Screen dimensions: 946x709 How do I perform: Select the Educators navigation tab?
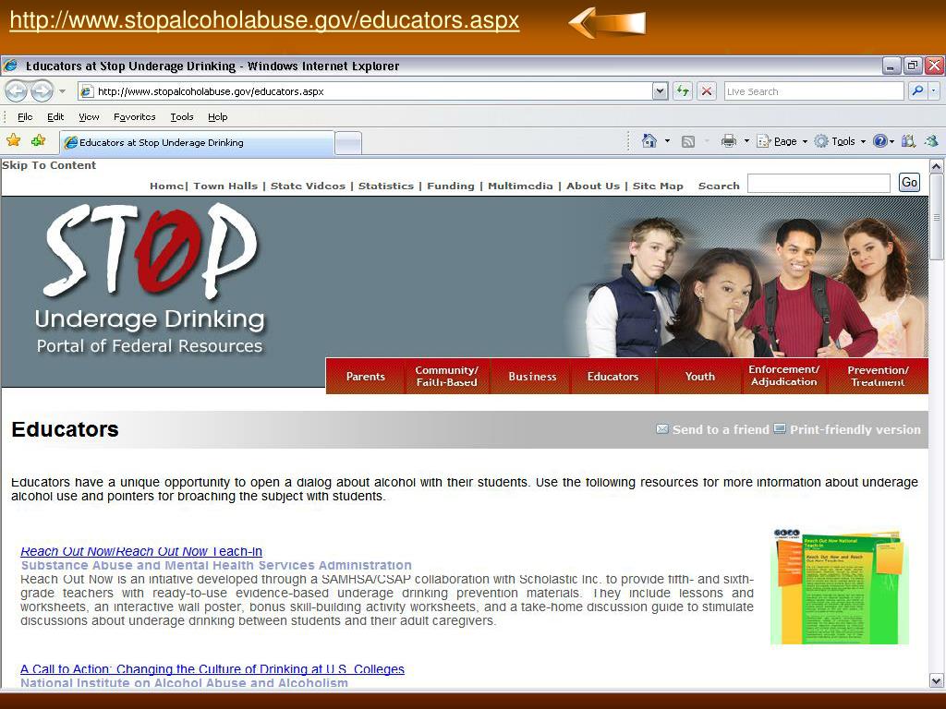(613, 377)
